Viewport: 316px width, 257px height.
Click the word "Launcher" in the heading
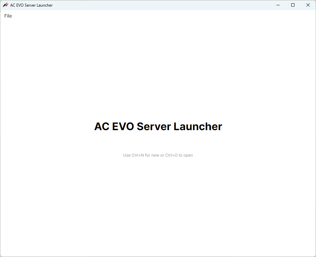pyautogui.click(x=198, y=127)
